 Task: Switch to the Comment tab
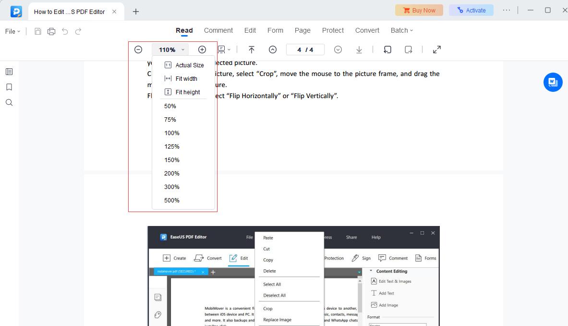218,30
